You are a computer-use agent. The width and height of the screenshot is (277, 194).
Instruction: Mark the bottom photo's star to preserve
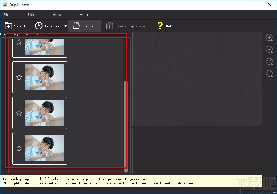[x=19, y=149]
